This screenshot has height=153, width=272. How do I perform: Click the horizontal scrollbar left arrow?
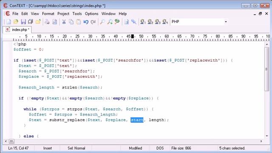pyautogui.click(x=6, y=141)
